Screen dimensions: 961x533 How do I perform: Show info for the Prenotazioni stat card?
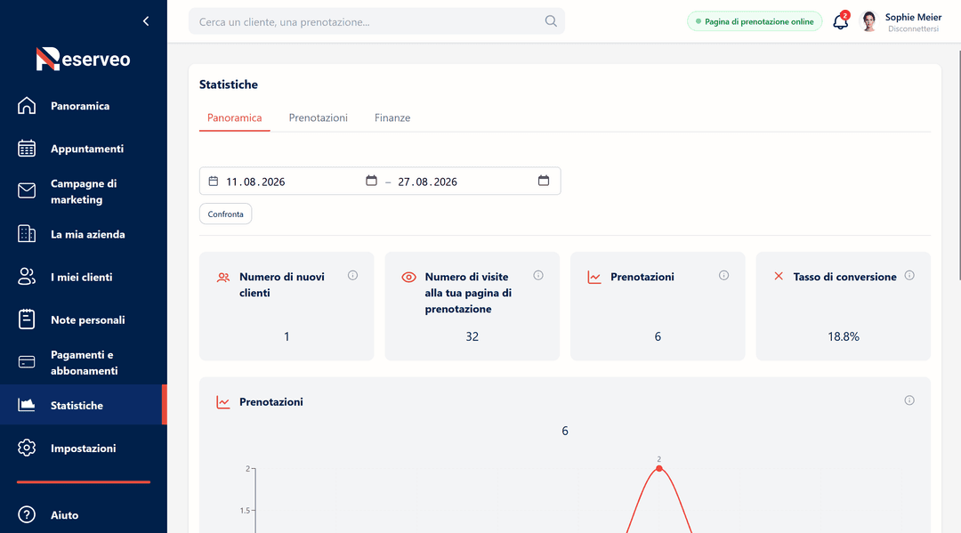click(x=723, y=276)
